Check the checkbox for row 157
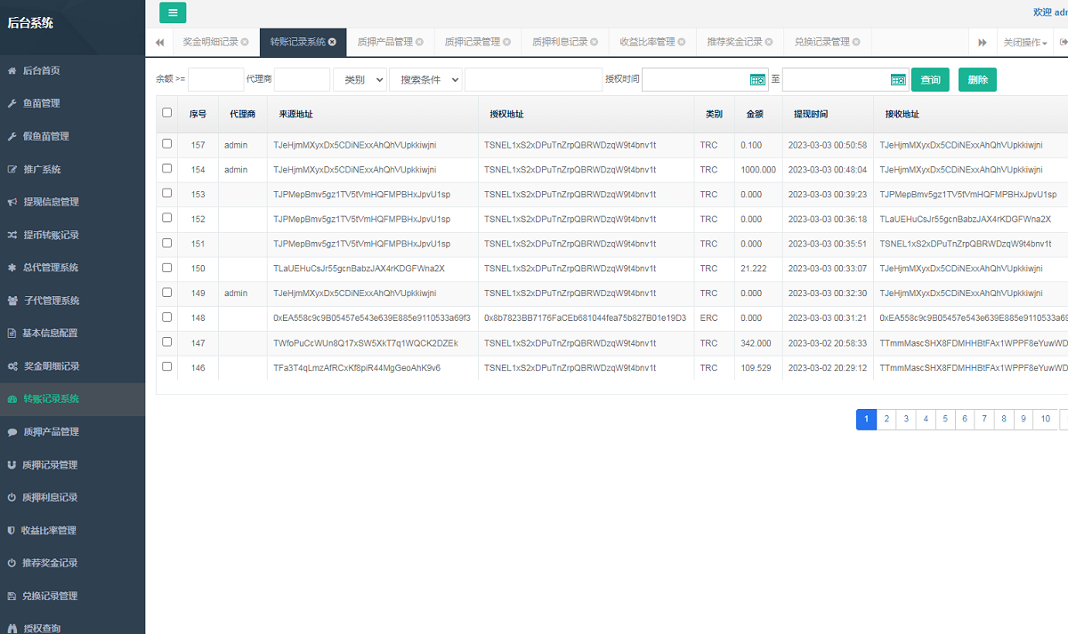Image resolution: width=1068 pixels, height=634 pixels. (x=166, y=144)
